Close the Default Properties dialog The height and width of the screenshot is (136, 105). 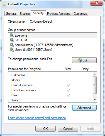click(x=97, y=3)
